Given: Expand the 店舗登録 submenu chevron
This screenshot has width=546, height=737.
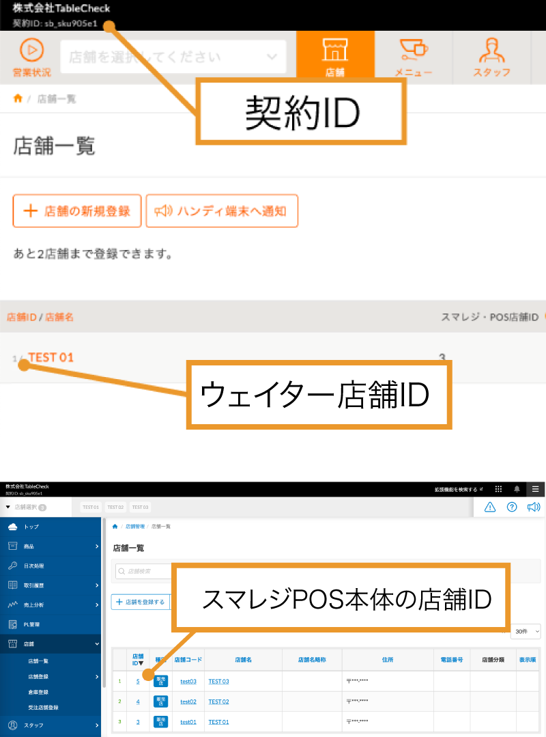Looking at the screenshot, I should click(x=97, y=677).
